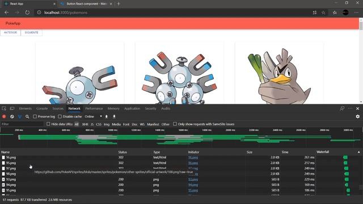Click the Farfetch'd Pokemon image

[x=279, y=76]
